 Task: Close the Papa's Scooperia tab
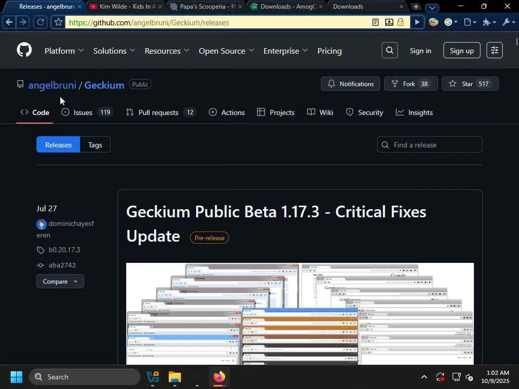(240, 7)
